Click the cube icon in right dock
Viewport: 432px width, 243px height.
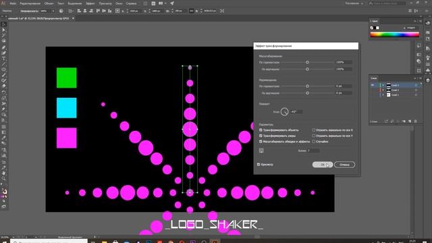tap(427, 80)
